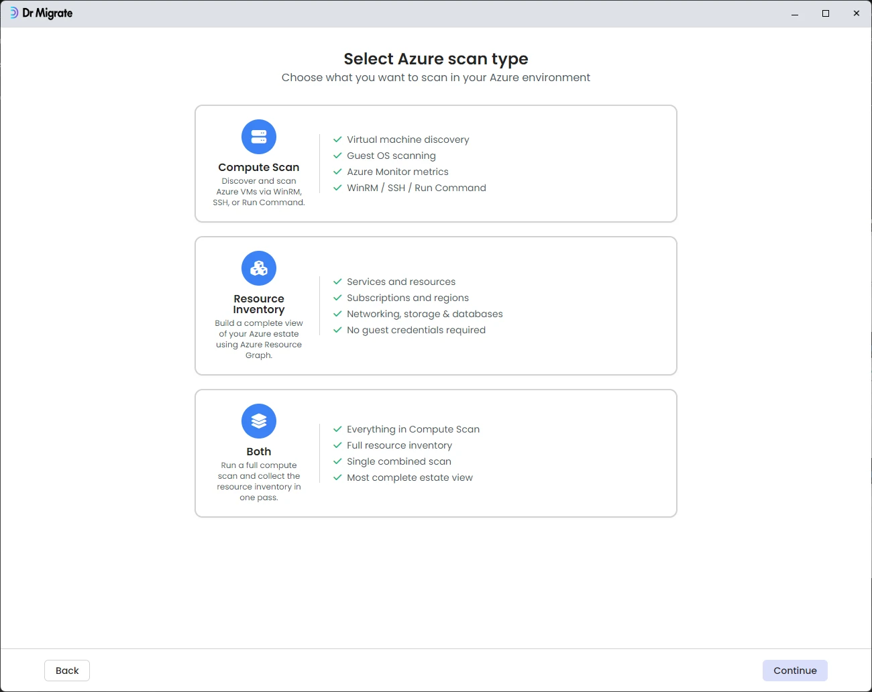Click checkmark beside Networking, storage & databases
Screen dimensions: 872x692
coord(337,314)
